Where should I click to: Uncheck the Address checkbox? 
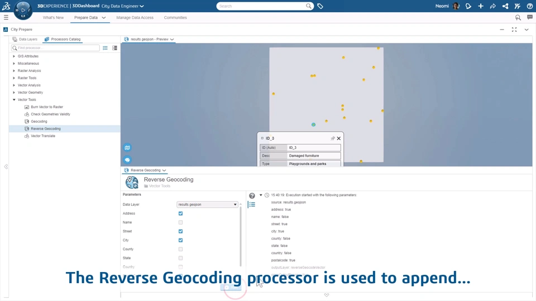pos(180,213)
